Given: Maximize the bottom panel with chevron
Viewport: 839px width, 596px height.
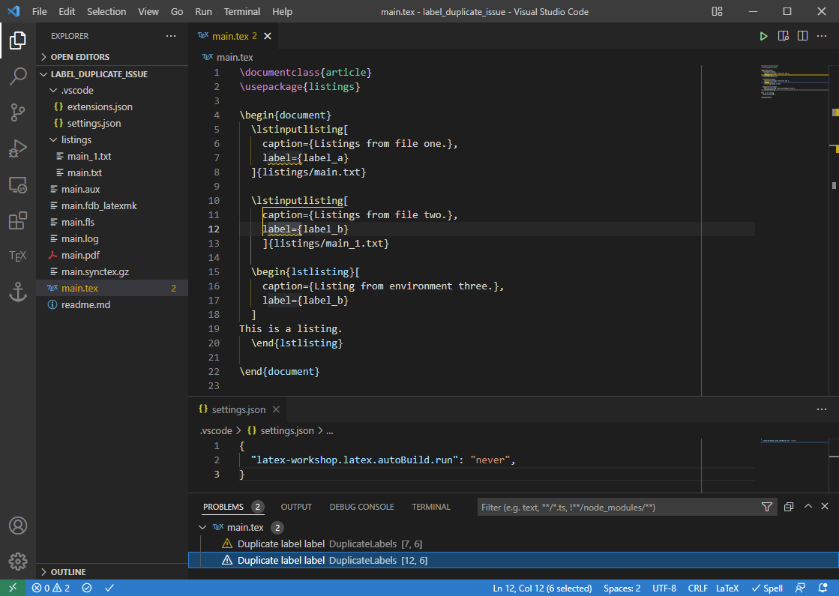Looking at the screenshot, I should coord(808,507).
